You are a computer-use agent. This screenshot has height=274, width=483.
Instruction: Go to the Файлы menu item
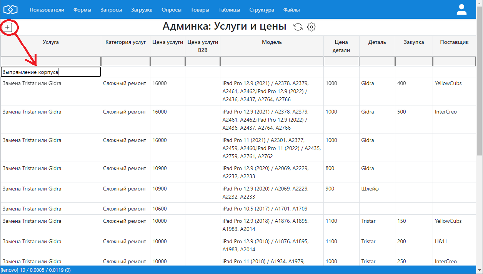click(x=291, y=10)
